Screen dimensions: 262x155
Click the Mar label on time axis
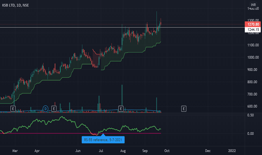click(x=15, y=151)
